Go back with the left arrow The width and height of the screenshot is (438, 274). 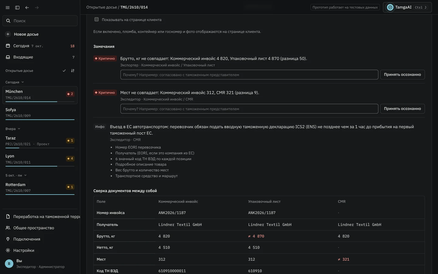point(27,8)
